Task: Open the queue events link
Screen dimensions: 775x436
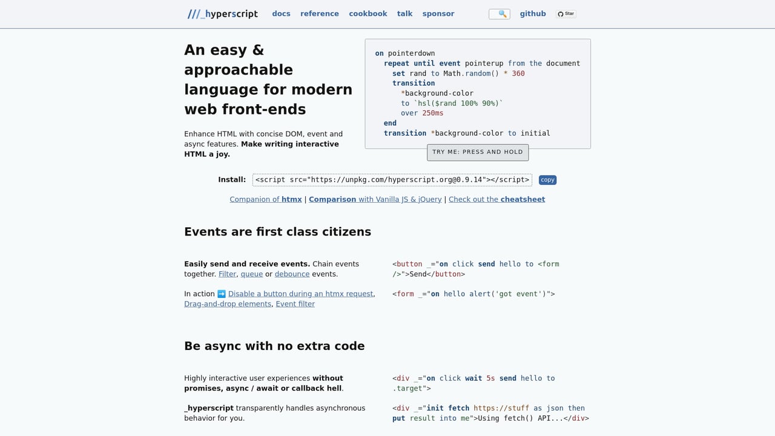Action: 251,274
